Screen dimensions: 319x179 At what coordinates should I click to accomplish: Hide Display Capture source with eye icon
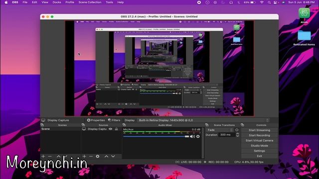coord(111,129)
